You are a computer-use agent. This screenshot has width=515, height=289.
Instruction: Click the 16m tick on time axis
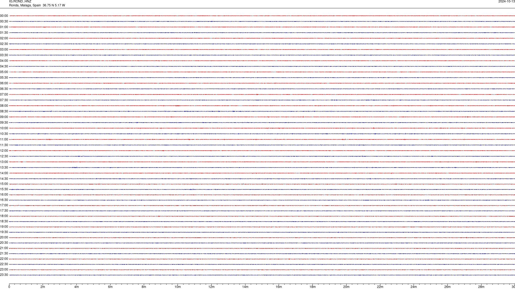(x=279, y=287)
